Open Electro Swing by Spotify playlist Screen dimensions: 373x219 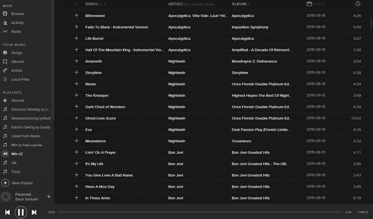(31, 127)
